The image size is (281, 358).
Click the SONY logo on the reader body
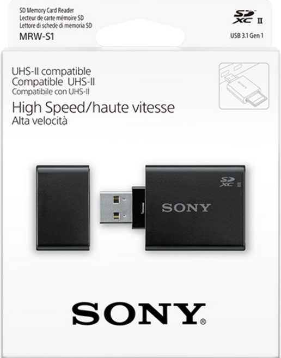pos(186,208)
